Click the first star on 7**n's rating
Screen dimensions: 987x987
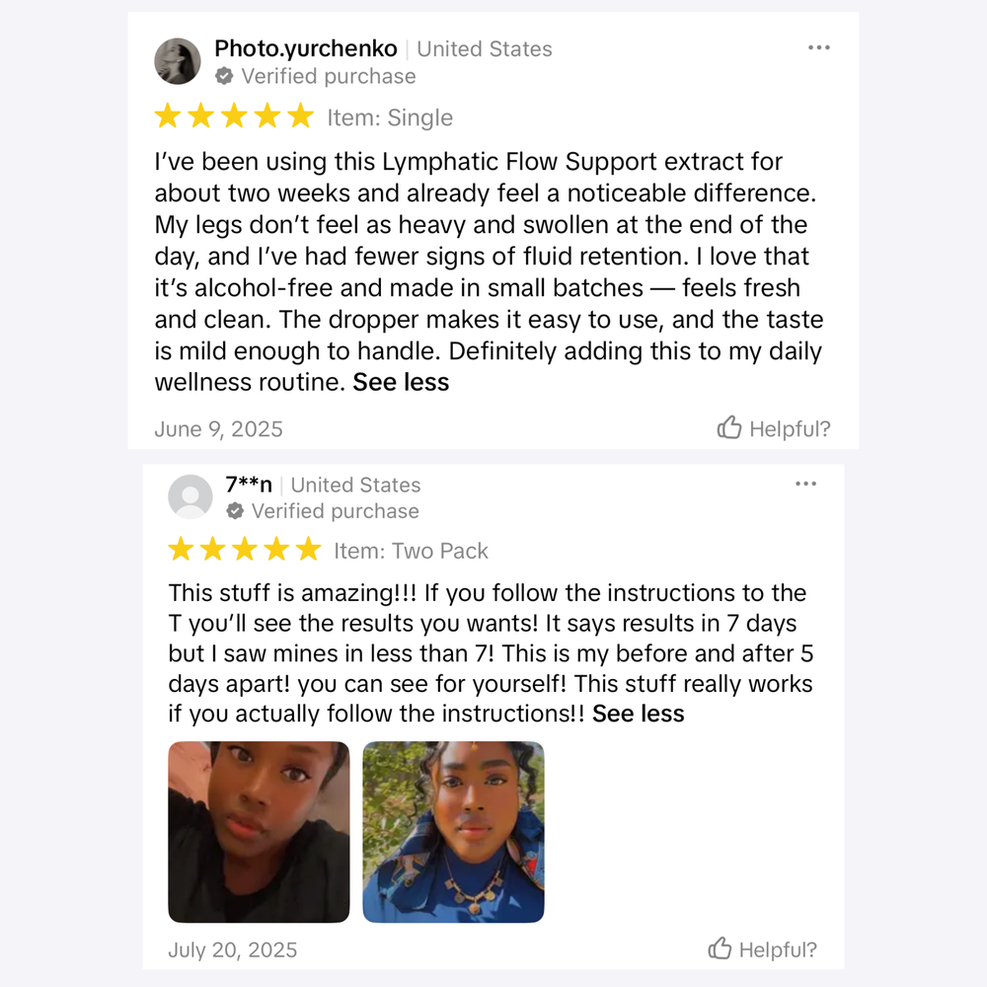(x=182, y=550)
